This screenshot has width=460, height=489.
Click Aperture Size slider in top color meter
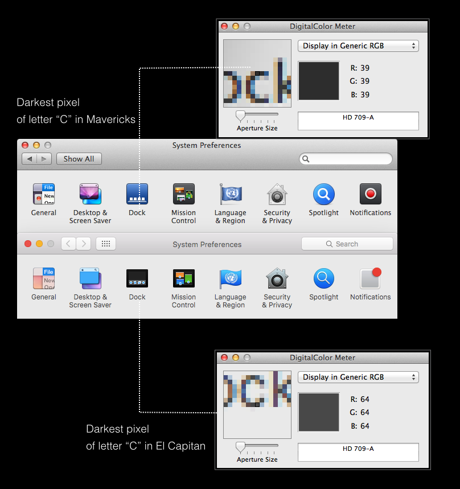pyautogui.click(x=257, y=116)
